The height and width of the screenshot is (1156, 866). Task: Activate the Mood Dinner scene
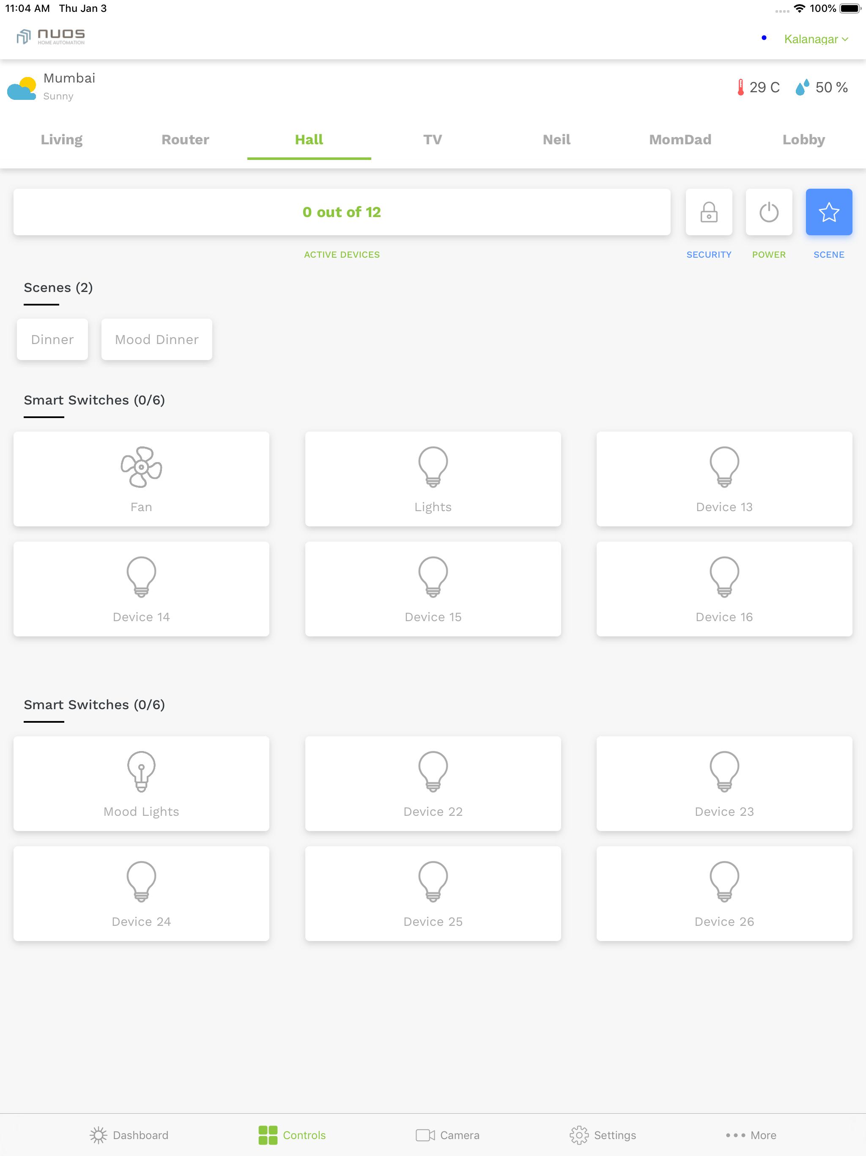157,339
